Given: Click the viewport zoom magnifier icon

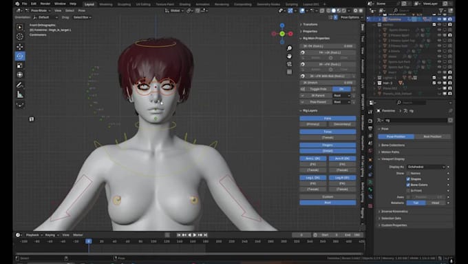Looking at the screenshot, I should click(289, 48).
